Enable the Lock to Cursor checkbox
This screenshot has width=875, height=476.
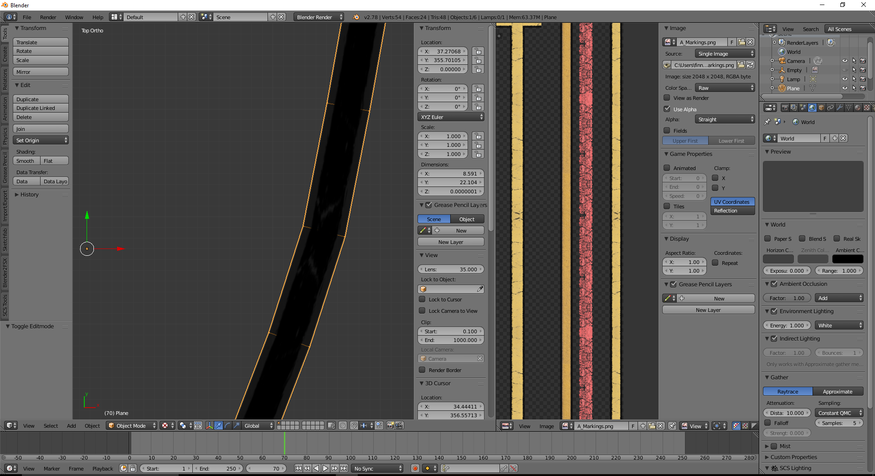click(x=422, y=300)
